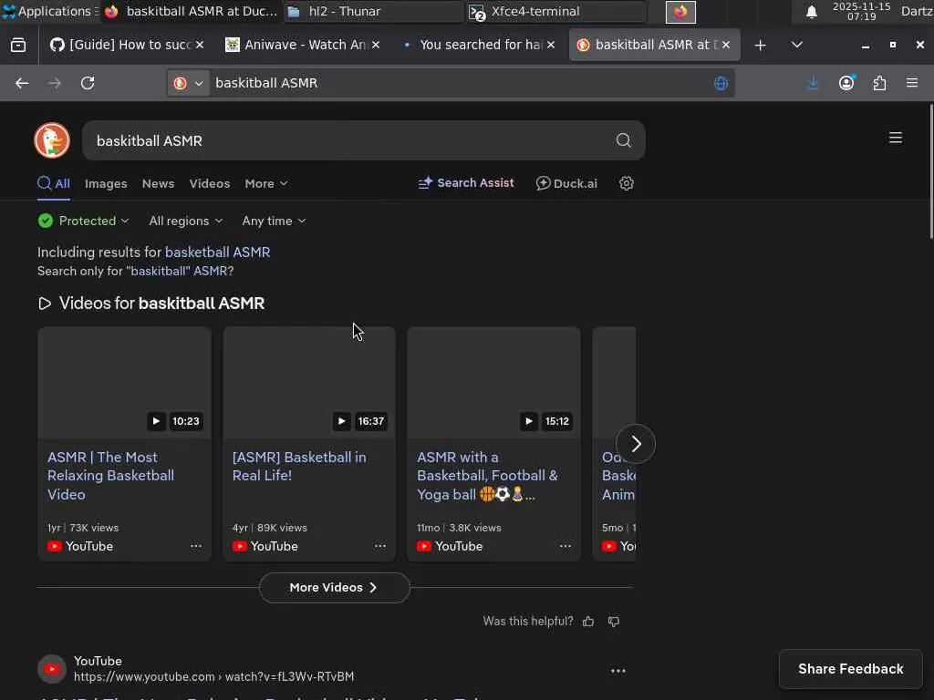Open the DuckDuckGo hamburger menu
Viewport: 934px width, 700px height.
896,139
